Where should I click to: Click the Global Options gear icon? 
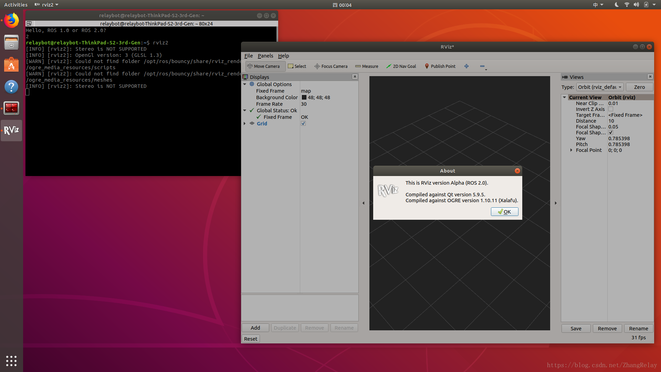(252, 84)
